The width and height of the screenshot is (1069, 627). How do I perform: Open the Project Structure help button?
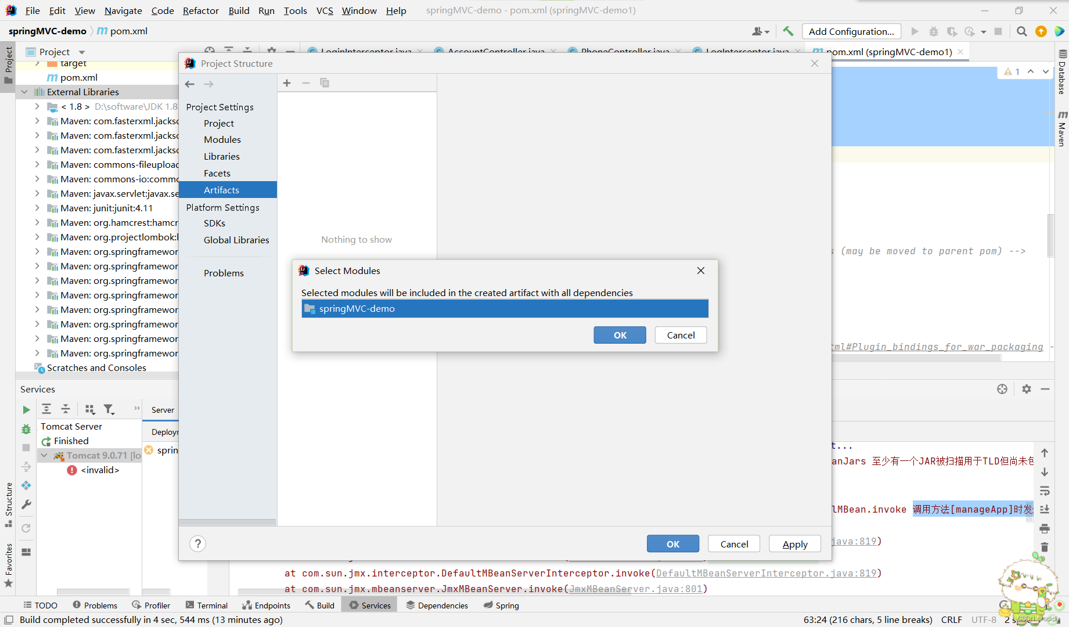pos(197,543)
